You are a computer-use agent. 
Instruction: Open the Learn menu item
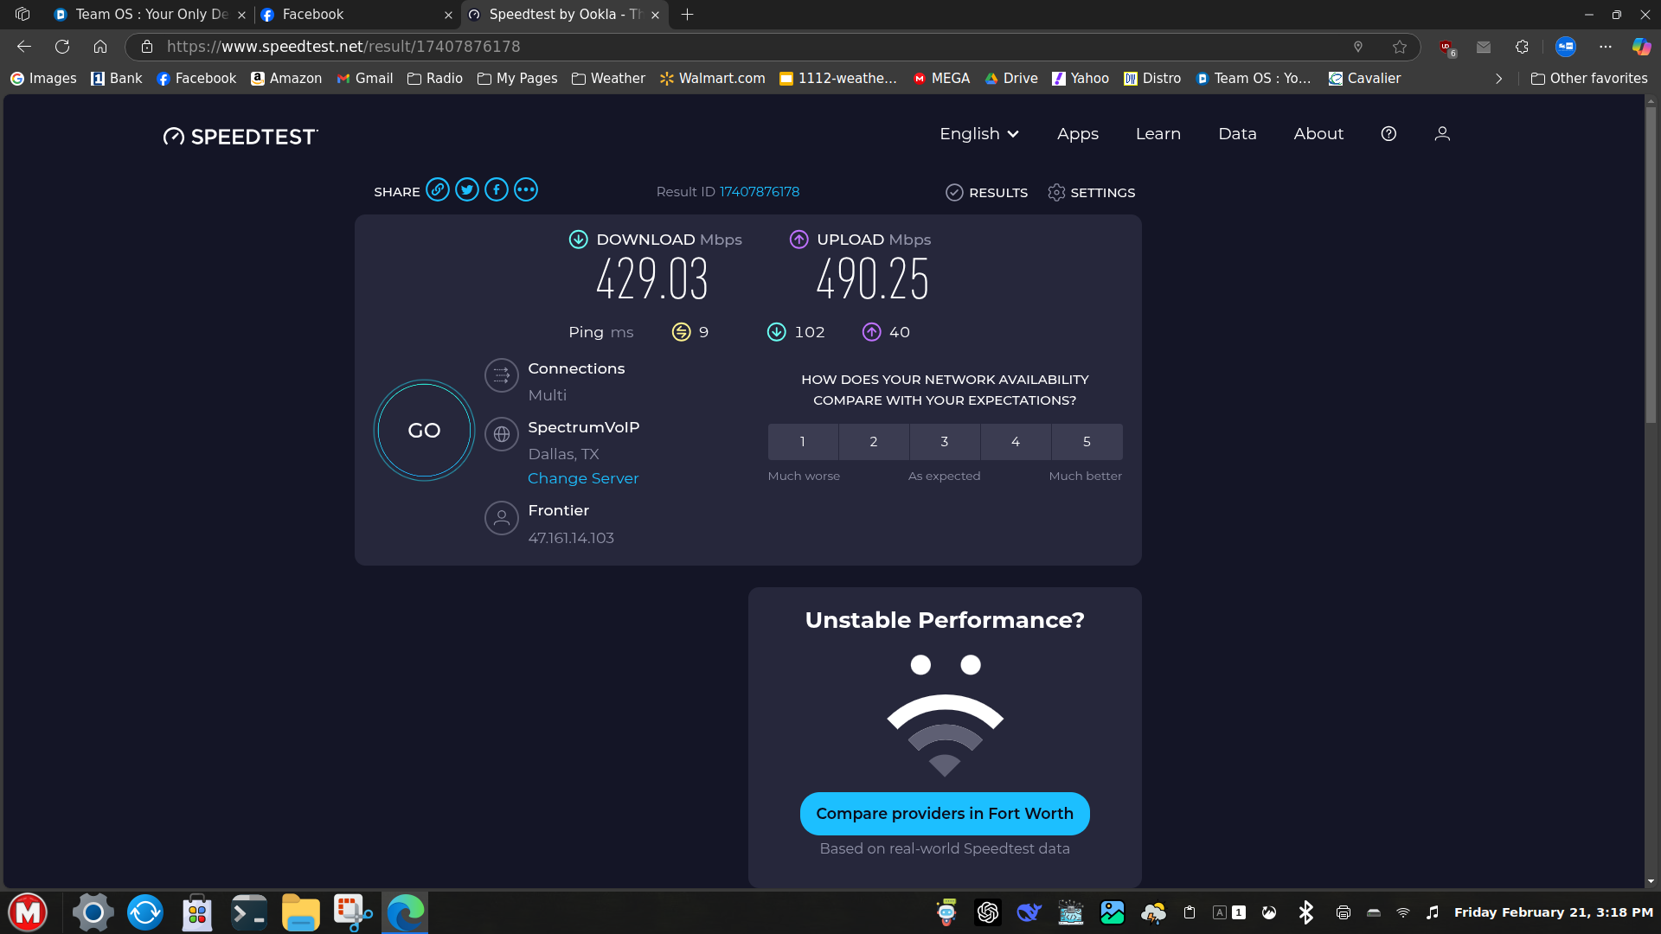1158,134
